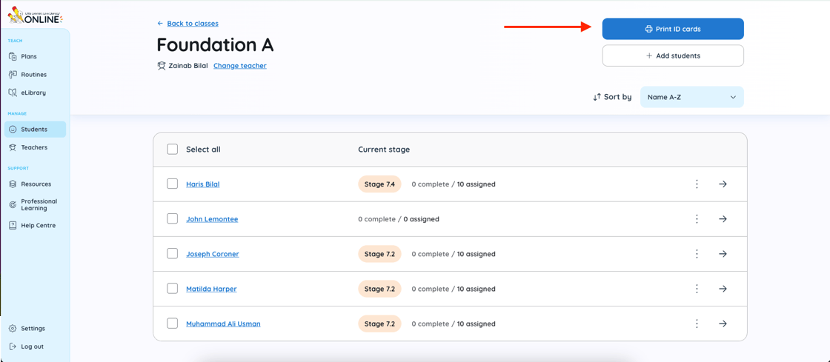Go to Teachers in the sidebar
Image resolution: width=830 pixels, height=362 pixels.
click(34, 147)
